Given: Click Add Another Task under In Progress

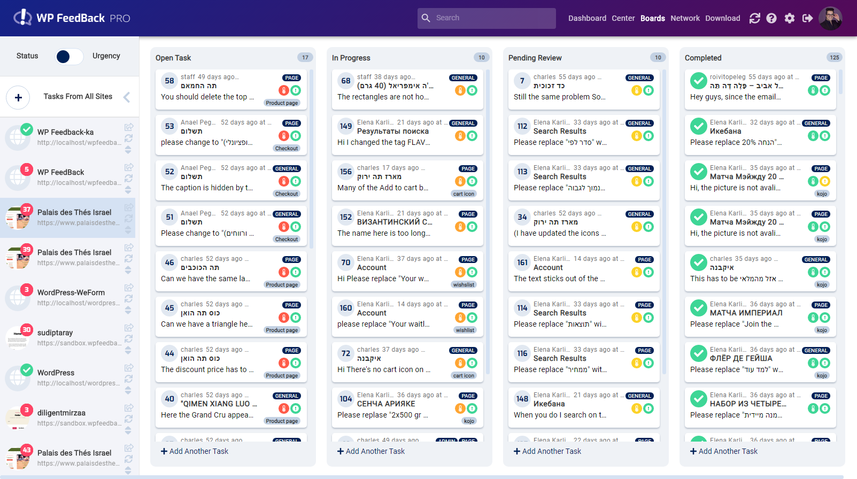Looking at the screenshot, I should [371, 451].
